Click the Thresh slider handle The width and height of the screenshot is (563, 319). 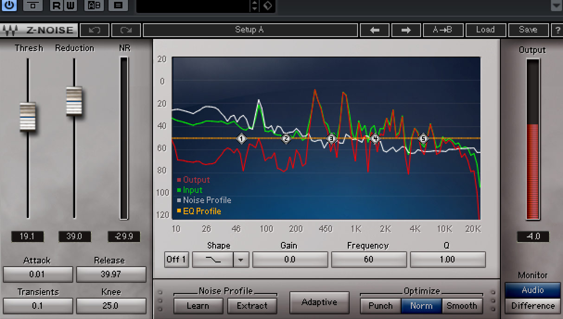pyautogui.click(x=28, y=117)
